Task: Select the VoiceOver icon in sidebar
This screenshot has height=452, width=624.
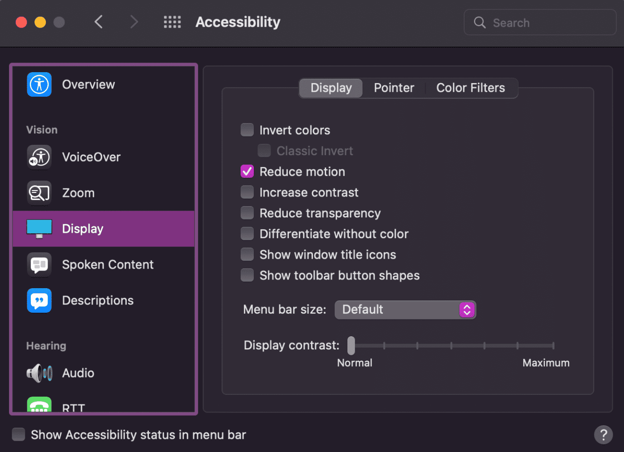Action: tap(39, 157)
